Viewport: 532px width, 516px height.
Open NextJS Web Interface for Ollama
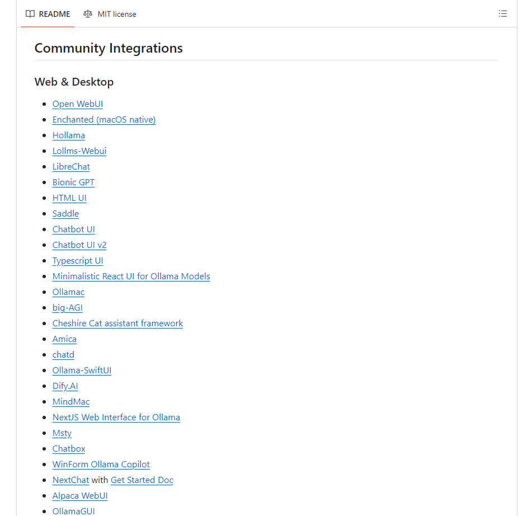tap(116, 417)
